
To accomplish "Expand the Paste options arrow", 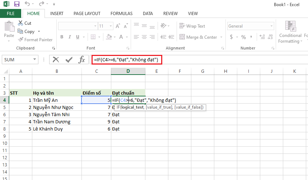I will [9, 41].
